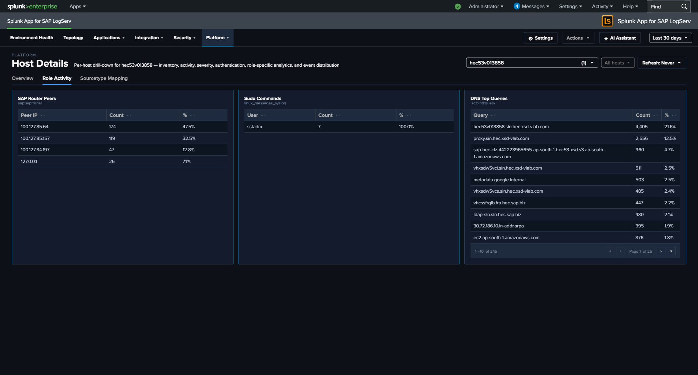This screenshot has height=375, width=698.
Task: Open the Messages dropdown
Action: [535, 7]
